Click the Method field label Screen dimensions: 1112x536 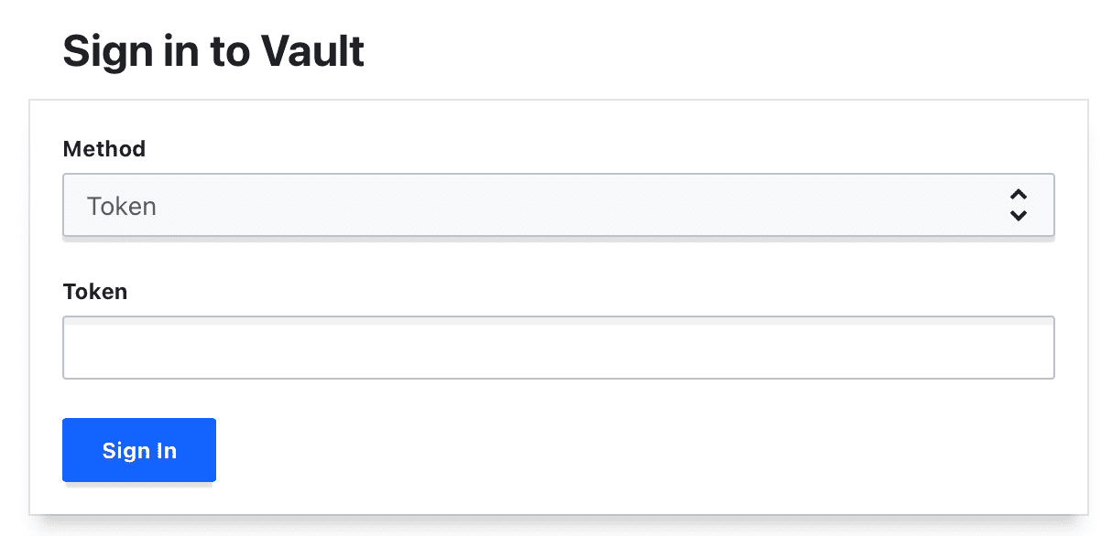click(x=104, y=149)
